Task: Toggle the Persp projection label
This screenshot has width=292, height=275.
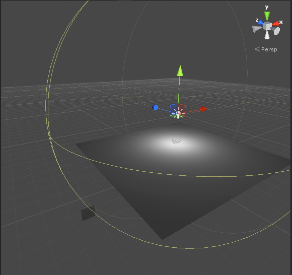Action: (x=266, y=49)
